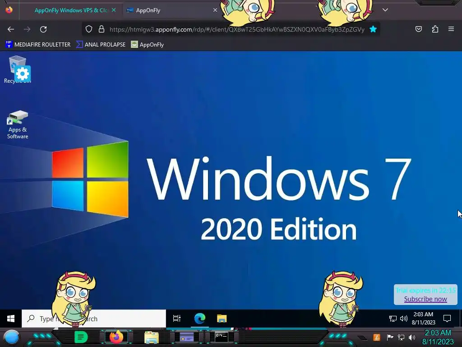Image resolution: width=462 pixels, height=347 pixels.
Task: Click the orange Java tray icon
Action: coord(377,337)
